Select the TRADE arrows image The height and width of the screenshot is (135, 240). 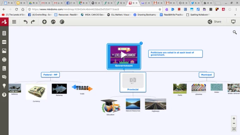(x=82, y=88)
